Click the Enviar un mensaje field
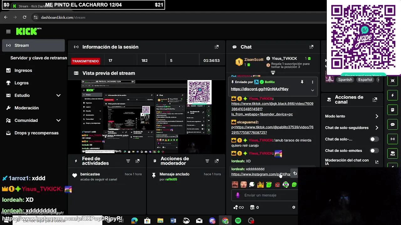Screen dimensions: 401x225 265,195
